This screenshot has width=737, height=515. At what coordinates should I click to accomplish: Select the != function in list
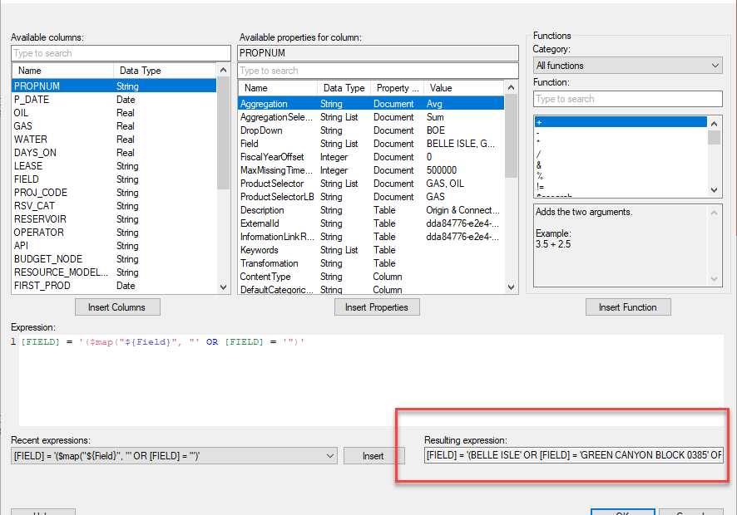621,187
